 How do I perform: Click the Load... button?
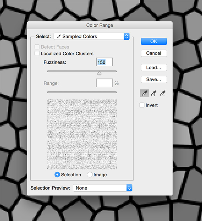pyautogui.click(x=154, y=68)
